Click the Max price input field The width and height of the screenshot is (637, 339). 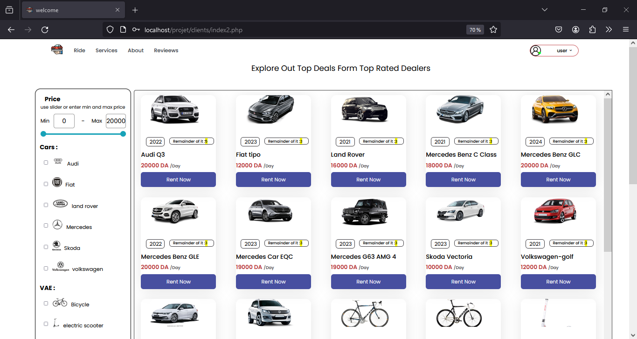click(116, 121)
